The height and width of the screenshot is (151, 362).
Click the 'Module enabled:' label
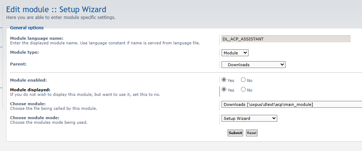[28, 80]
